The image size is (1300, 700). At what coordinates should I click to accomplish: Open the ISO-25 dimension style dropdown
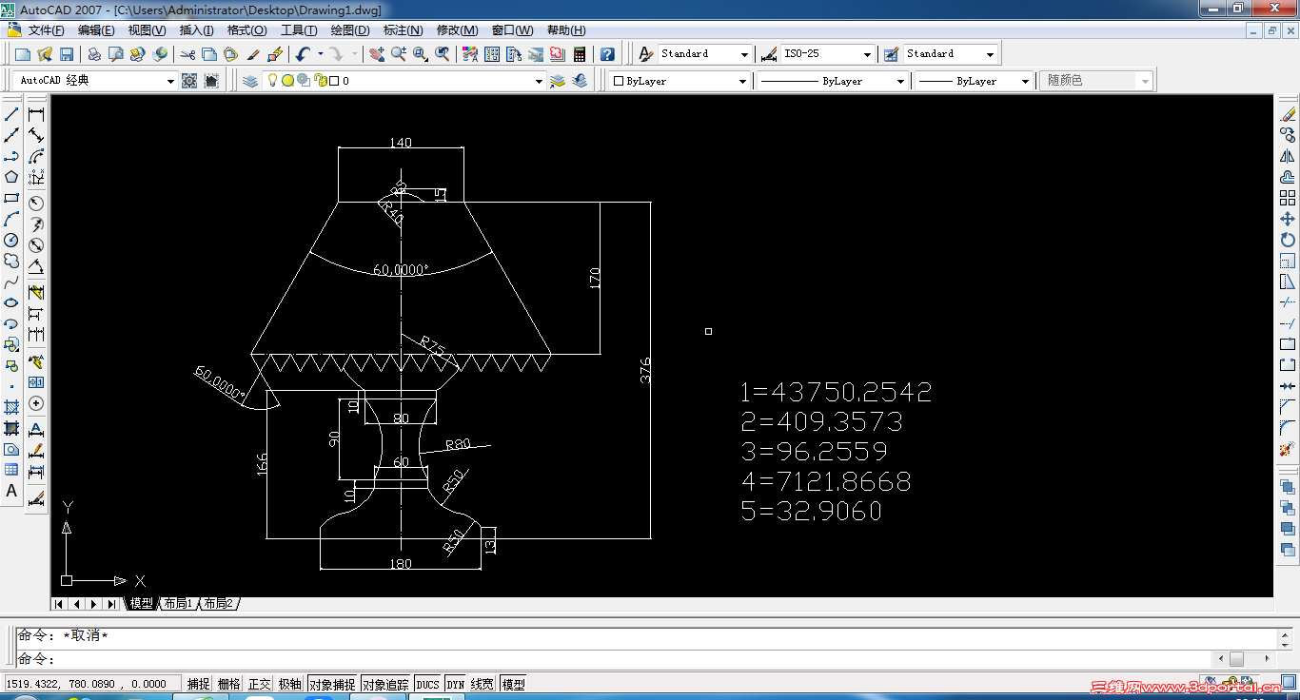(867, 54)
